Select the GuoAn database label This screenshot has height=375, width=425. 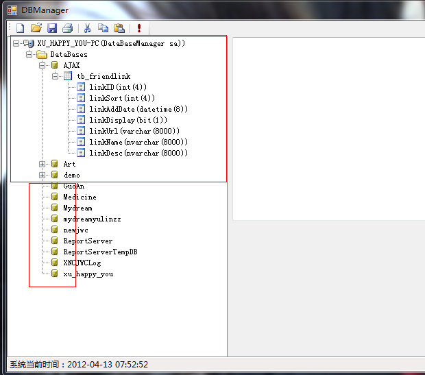click(74, 186)
